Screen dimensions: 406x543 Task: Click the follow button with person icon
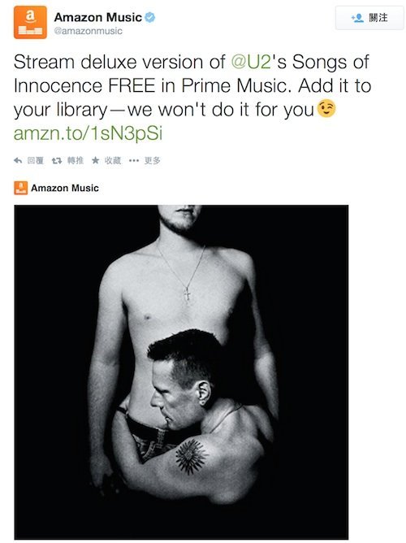pyautogui.click(x=369, y=18)
